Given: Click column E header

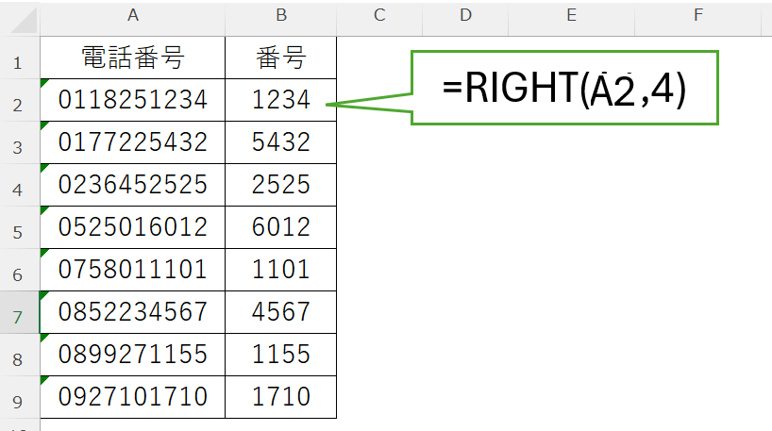Looking at the screenshot, I should click(572, 14).
